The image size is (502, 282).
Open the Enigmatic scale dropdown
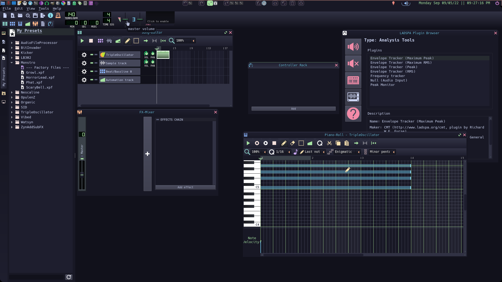click(x=347, y=152)
